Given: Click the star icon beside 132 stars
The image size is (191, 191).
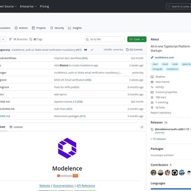Looking at the screenshot, I should tap(152, 97).
